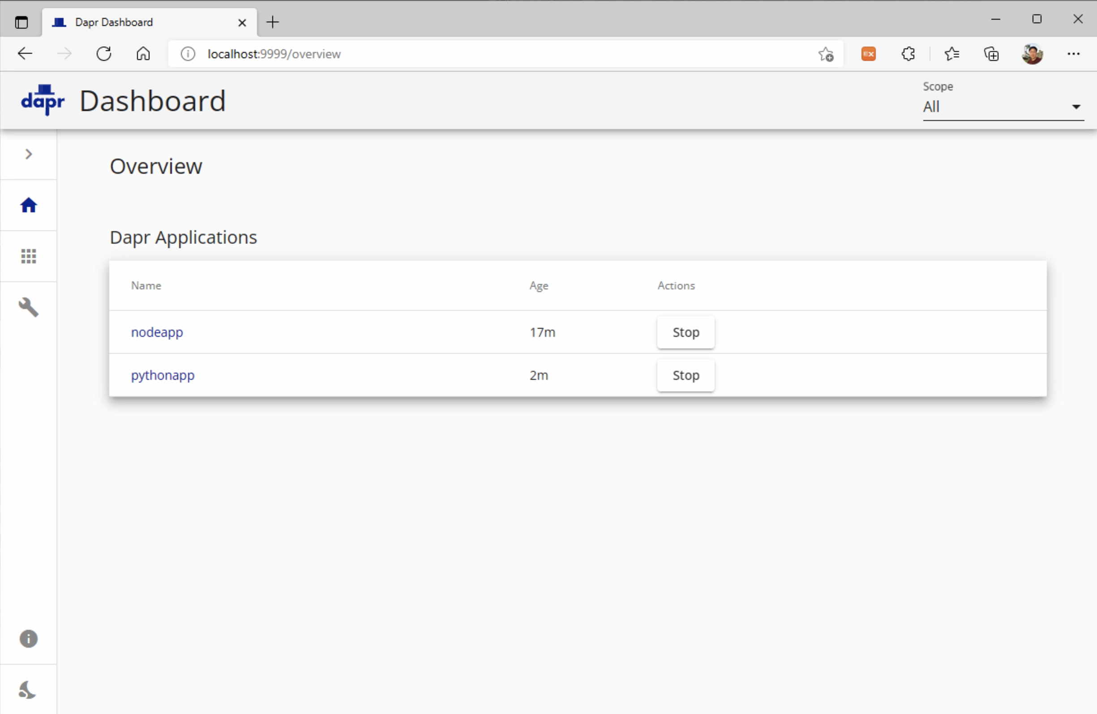The width and height of the screenshot is (1097, 714).
Task: Click the info icon near sidebar bottom
Action: coord(28,638)
